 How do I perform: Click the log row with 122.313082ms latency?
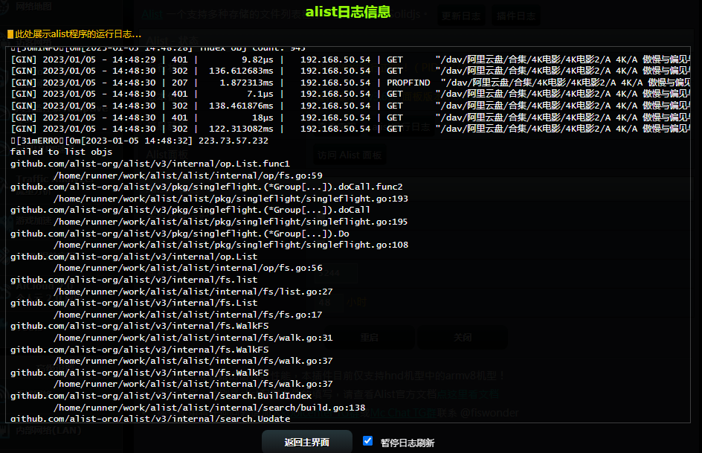tap(350, 129)
